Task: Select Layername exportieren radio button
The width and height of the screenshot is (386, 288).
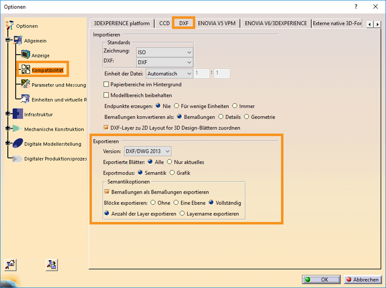Action: 182,214
